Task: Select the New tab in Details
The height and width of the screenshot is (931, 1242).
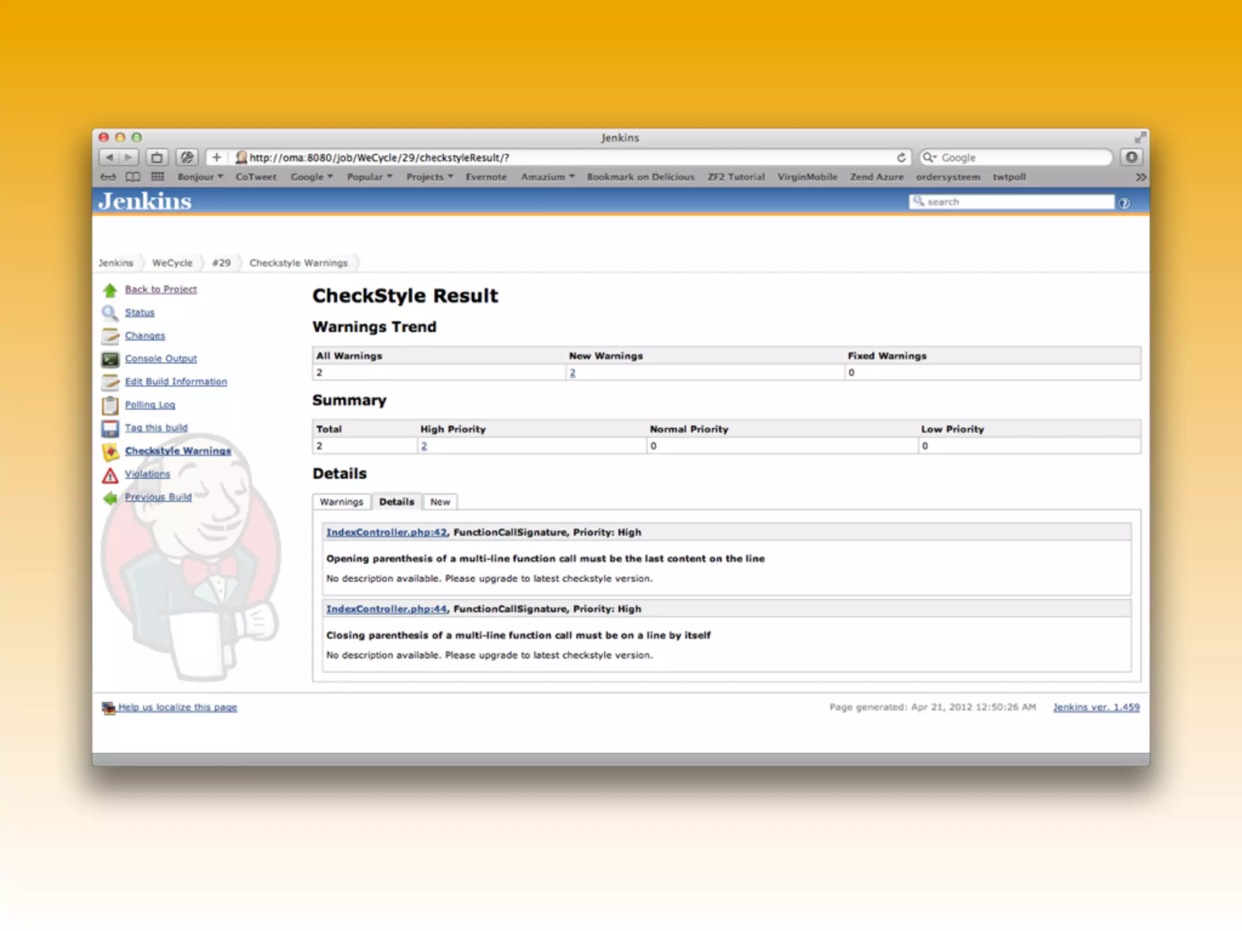Action: coord(440,502)
